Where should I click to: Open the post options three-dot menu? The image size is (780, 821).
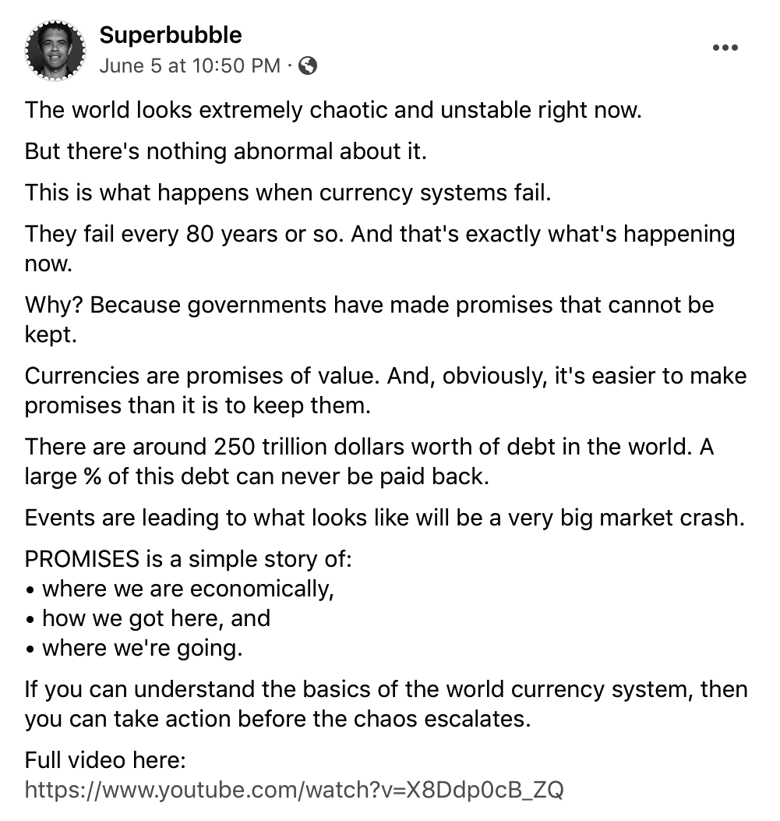click(725, 48)
